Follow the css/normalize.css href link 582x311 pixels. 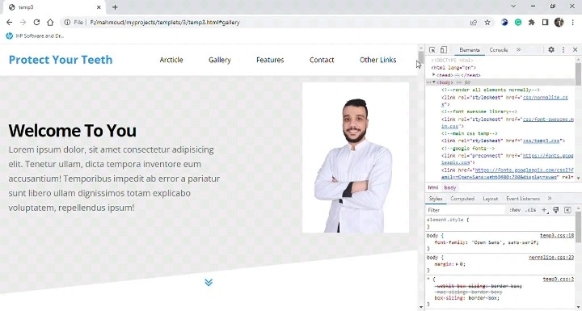546,97
